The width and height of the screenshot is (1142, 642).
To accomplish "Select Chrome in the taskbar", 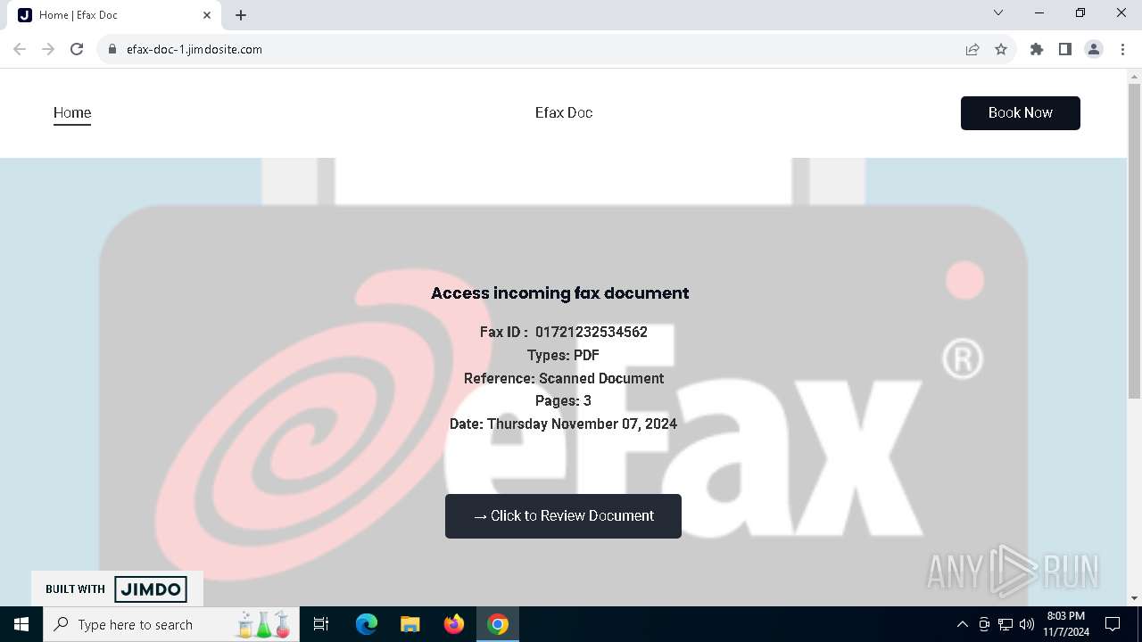I will point(498,624).
